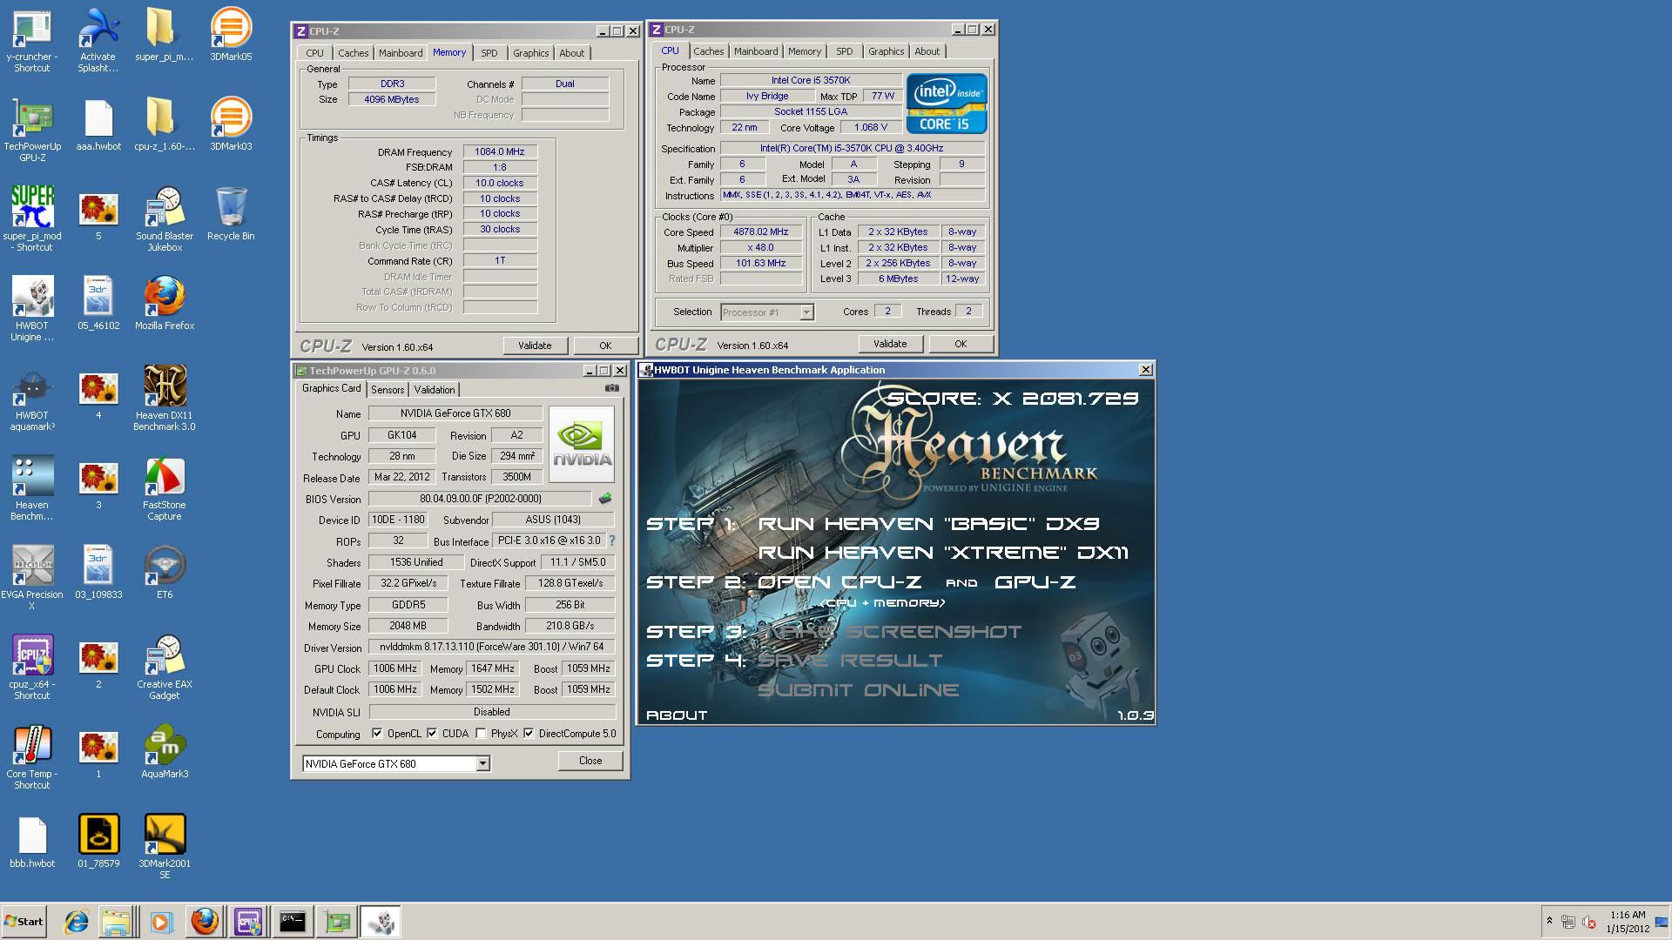The width and height of the screenshot is (1672, 940).
Task: Expand the Processor #1 selection dropdown
Action: 806,312
